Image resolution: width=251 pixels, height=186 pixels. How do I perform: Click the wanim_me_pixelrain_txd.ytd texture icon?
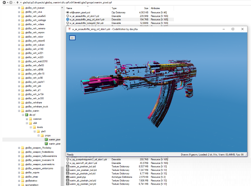point(68,170)
